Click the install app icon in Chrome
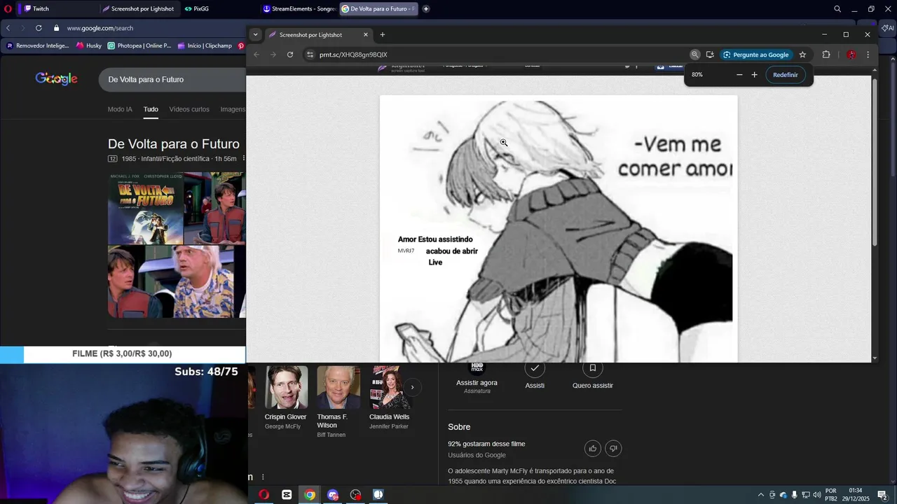The height and width of the screenshot is (504, 897). pyautogui.click(x=710, y=55)
